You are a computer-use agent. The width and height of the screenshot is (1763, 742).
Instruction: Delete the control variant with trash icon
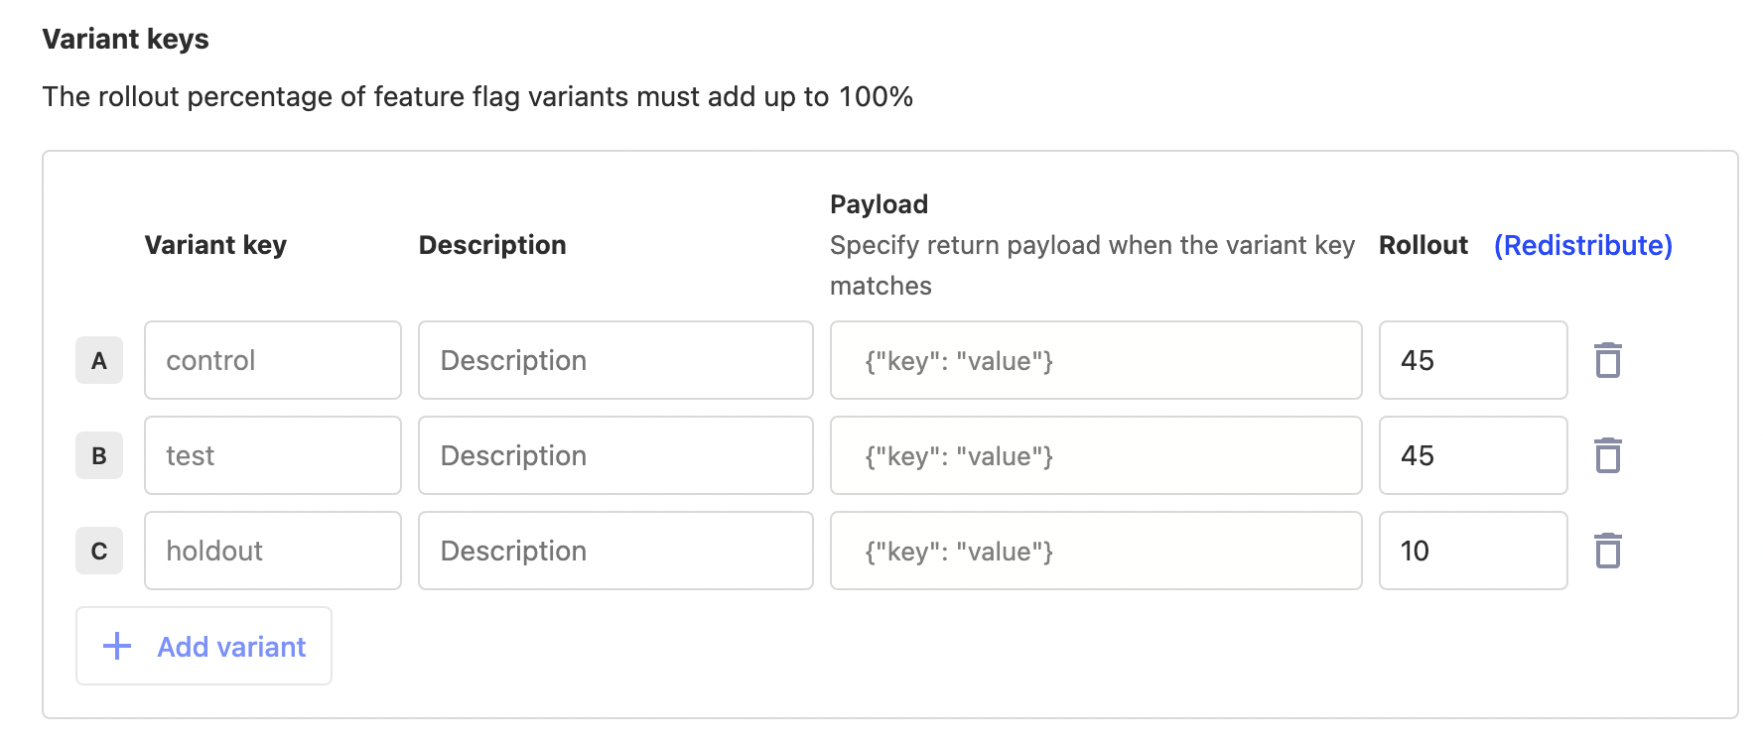point(1607,360)
